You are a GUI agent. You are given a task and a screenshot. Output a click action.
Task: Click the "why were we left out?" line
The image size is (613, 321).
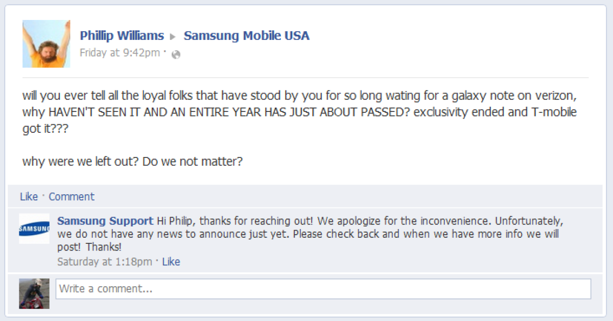[81, 162]
